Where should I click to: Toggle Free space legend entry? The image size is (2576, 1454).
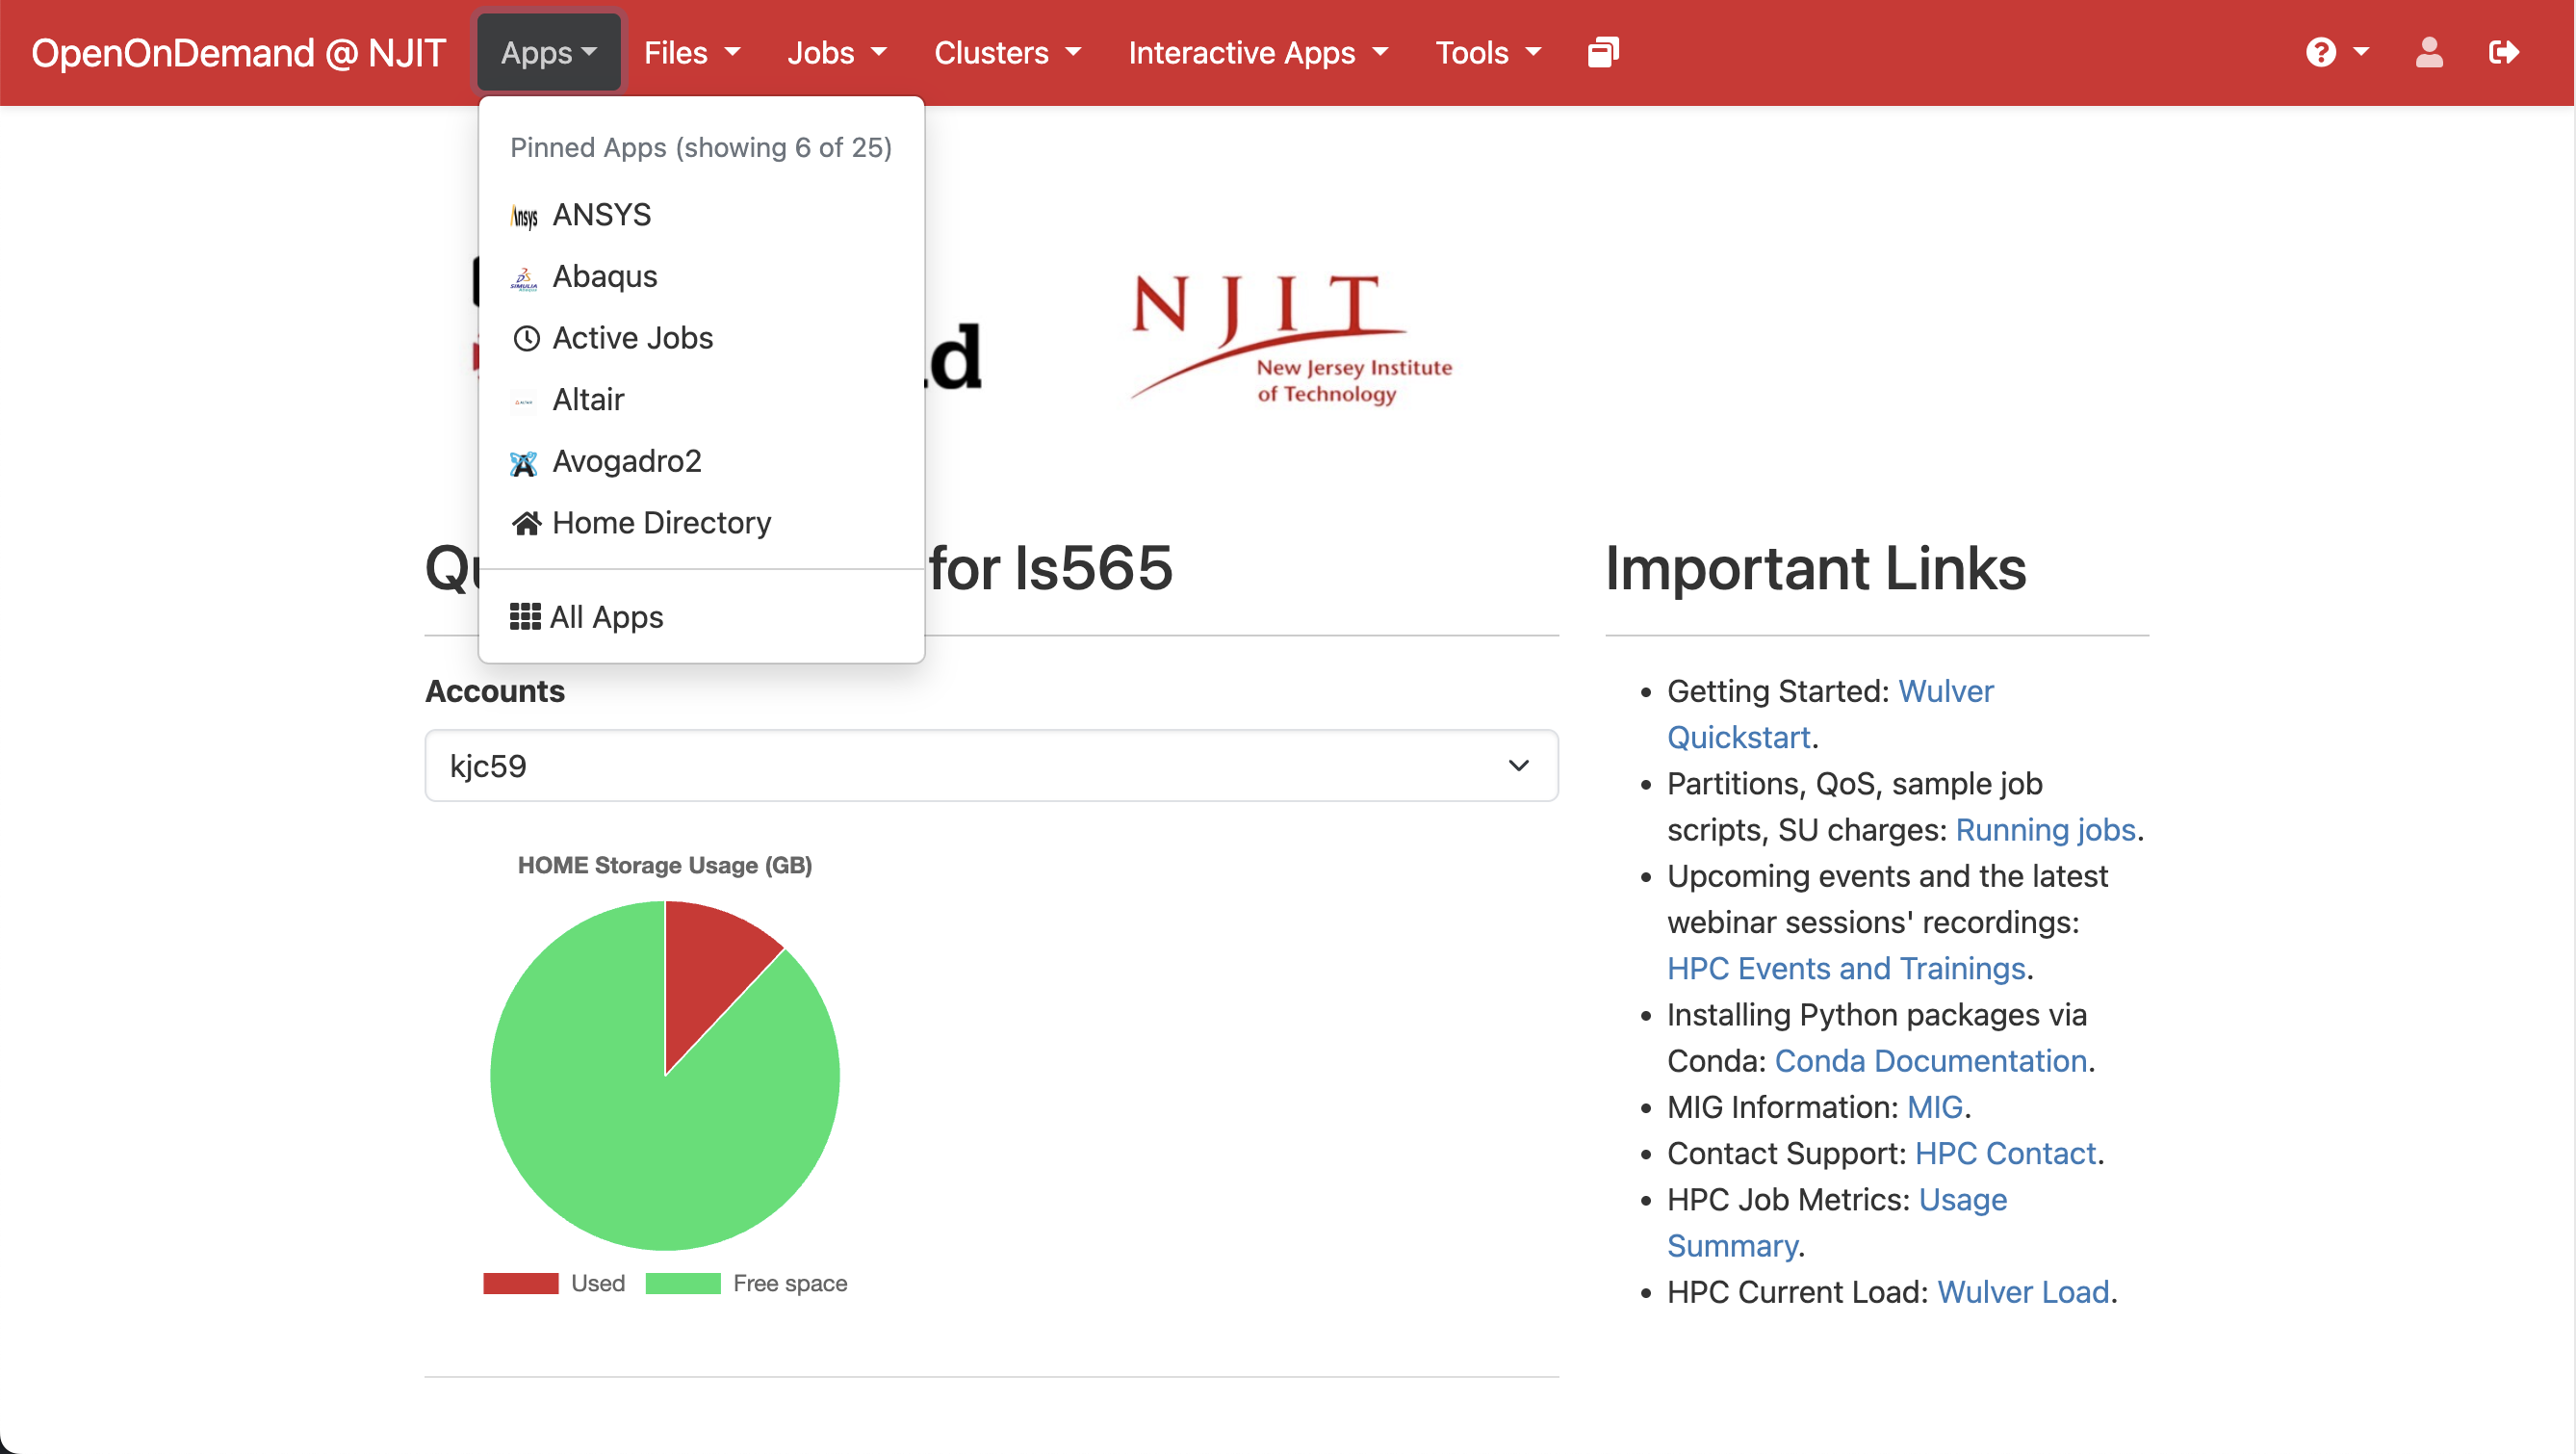(x=746, y=1284)
